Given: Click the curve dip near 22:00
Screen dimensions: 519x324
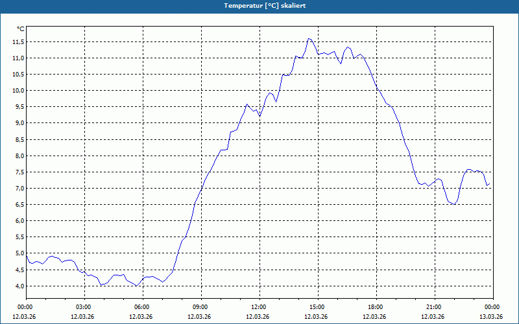Looking at the screenshot, I should (455, 204).
